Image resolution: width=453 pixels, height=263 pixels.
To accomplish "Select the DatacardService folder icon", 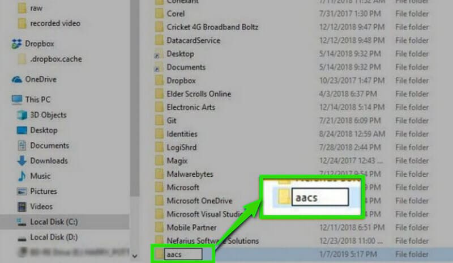I will coord(159,40).
